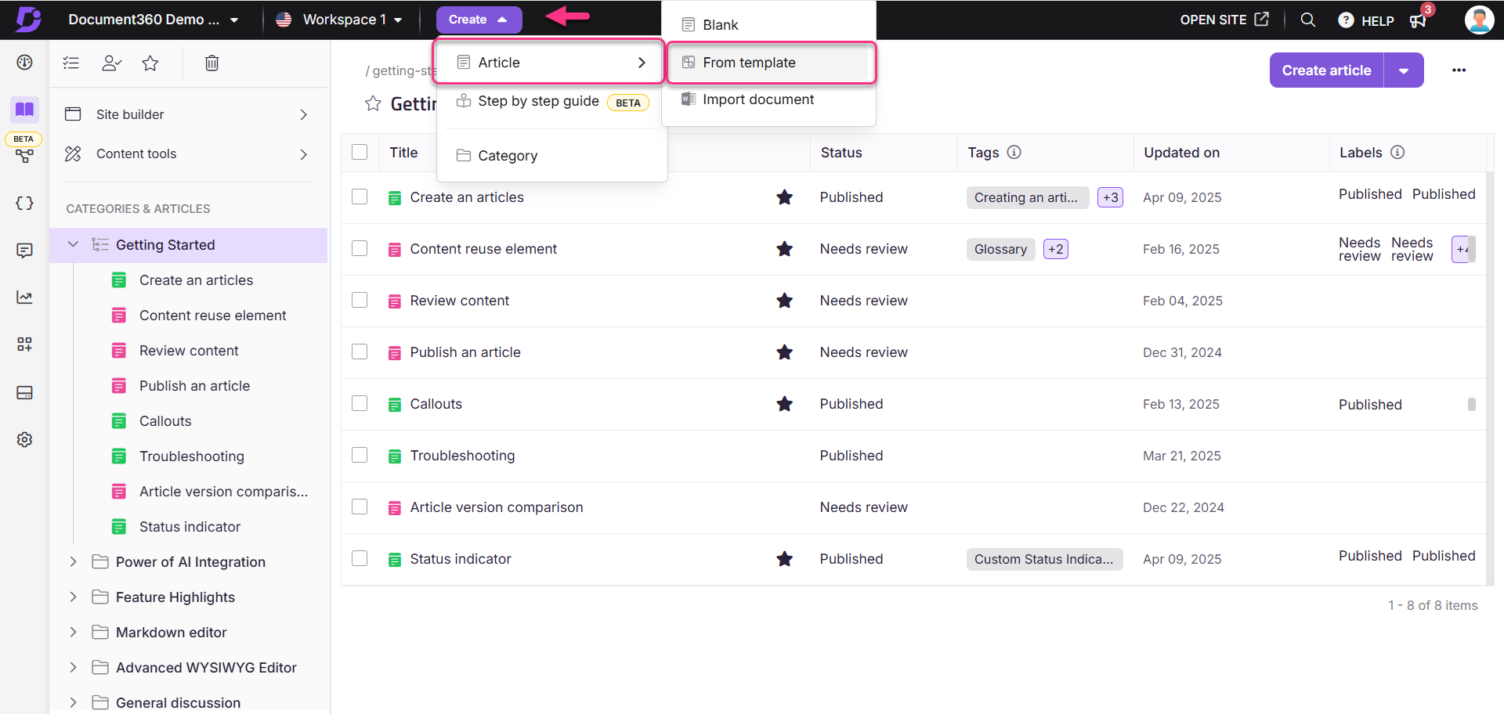This screenshot has height=714, width=1504.
Task: Toggle star on Callouts row
Action: (784, 404)
